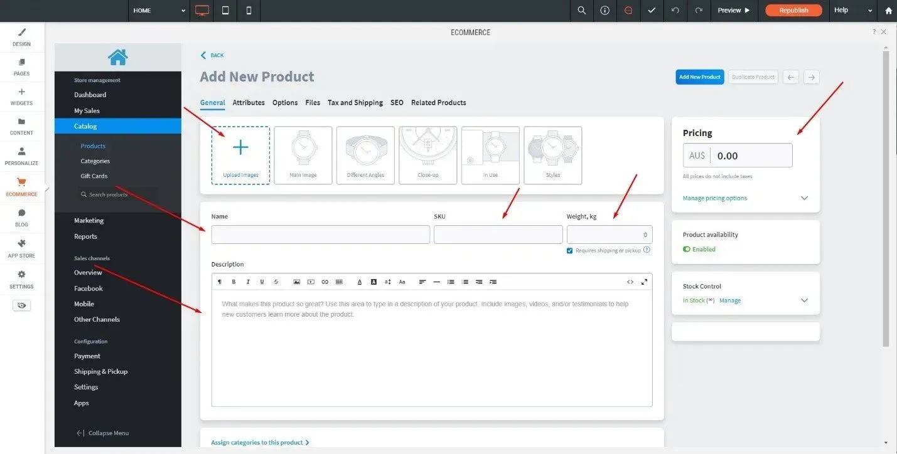
Task: Switch to the Related Products tab
Action: [x=439, y=103]
